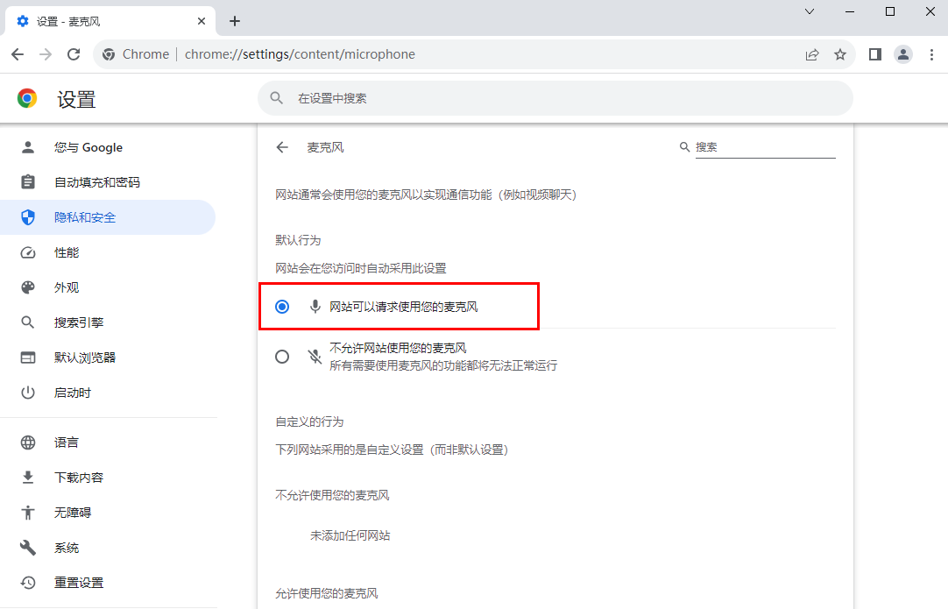Click the magnifier in 在设置中搜索 box
This screenshot has width=948, height=609.
(276, 98)
